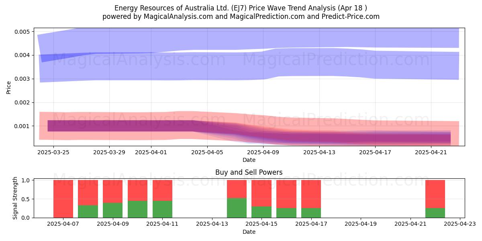Click the 2025-04-05 date tick label
The height and width of the screenshot is (241, 482).
click(207, 153)
